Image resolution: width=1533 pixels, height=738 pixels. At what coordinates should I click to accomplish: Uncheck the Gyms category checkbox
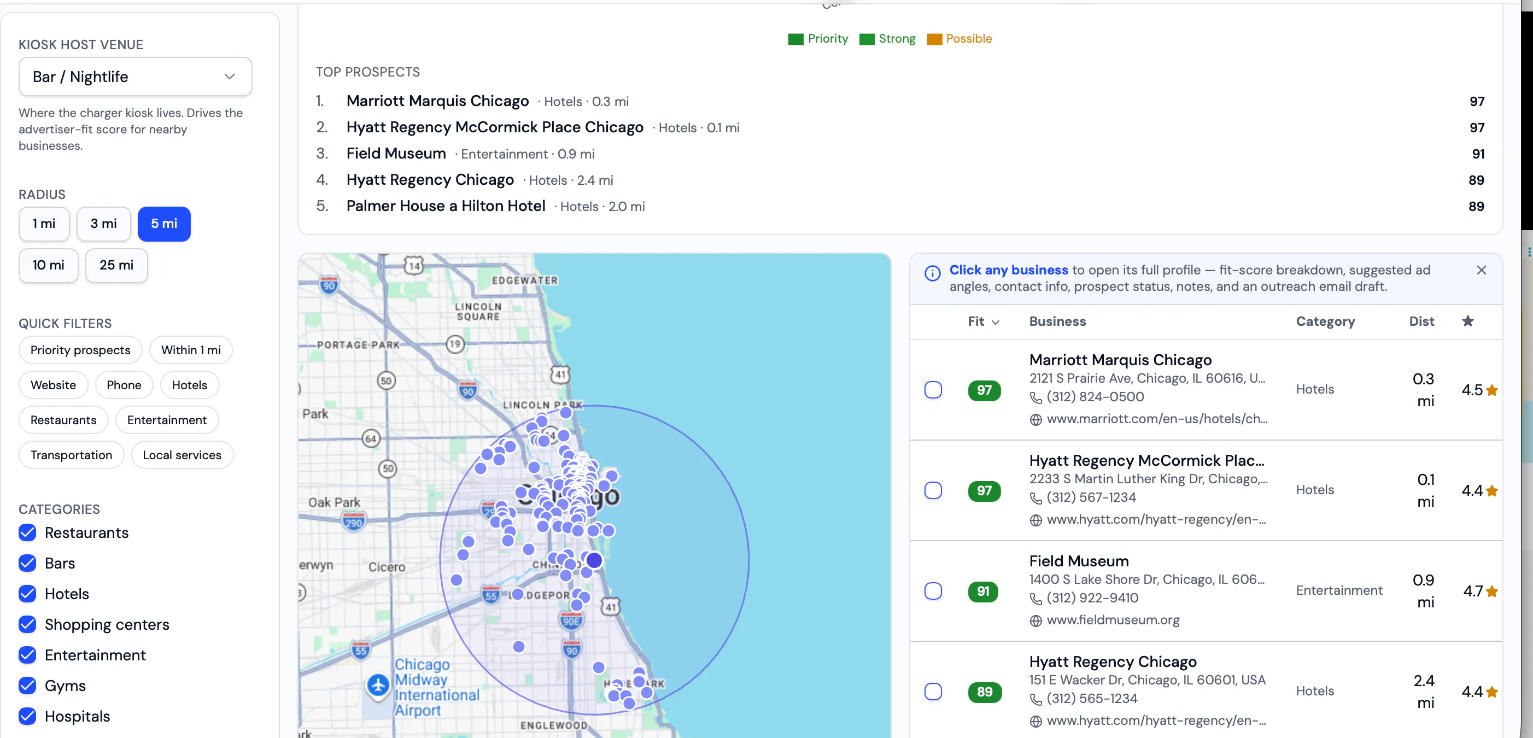pos(27,686)
